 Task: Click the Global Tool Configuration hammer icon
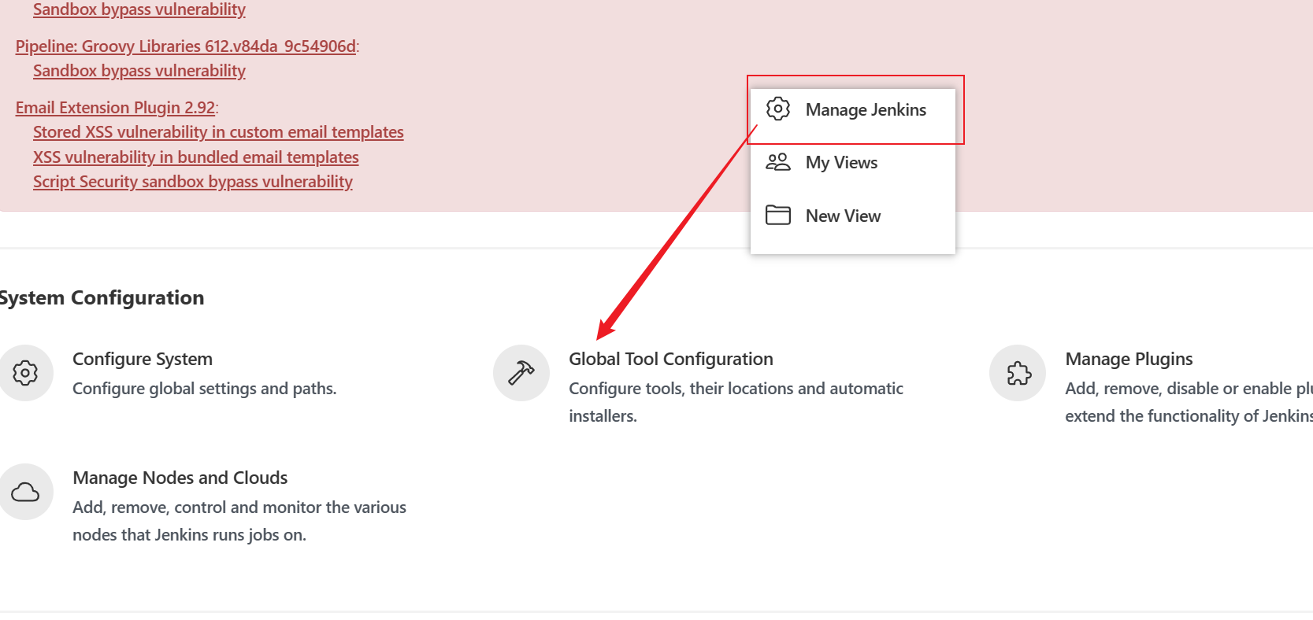pos(521,373)
